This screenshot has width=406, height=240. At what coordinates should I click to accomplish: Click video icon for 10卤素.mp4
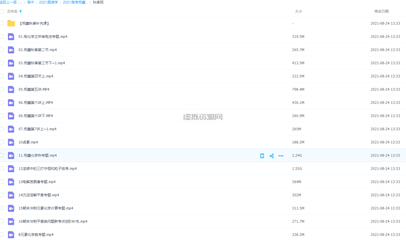coord(11,142)
